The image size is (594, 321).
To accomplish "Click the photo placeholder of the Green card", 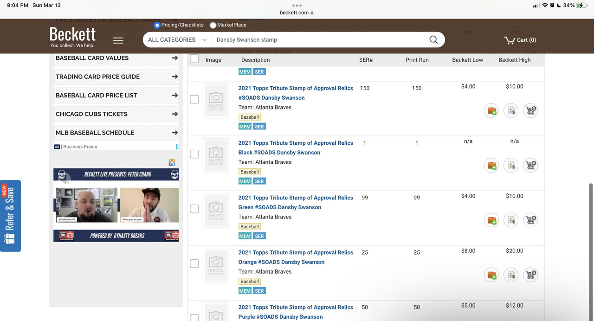I will click(216, 210).
